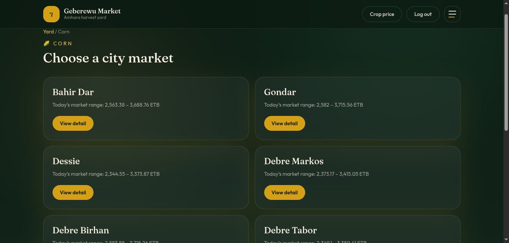Click Debre Markos range 2,373.17 – 3,415.05 ETB
The image size is (509, 243).
317,174
